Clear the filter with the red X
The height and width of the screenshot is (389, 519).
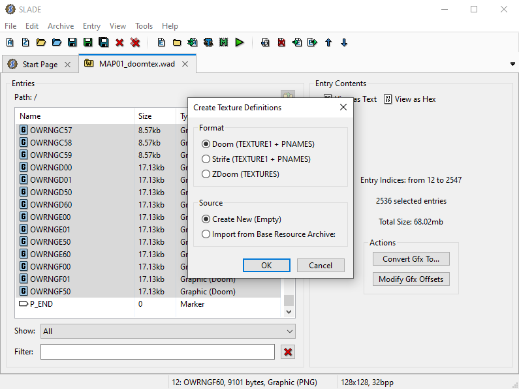288,352
